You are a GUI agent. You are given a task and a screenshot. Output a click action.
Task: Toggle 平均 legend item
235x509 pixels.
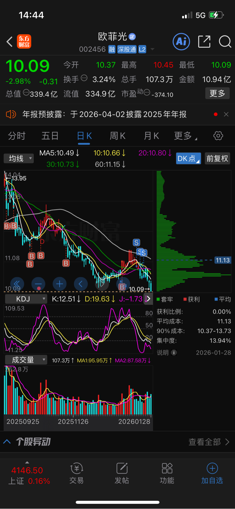tap(223, 299)
